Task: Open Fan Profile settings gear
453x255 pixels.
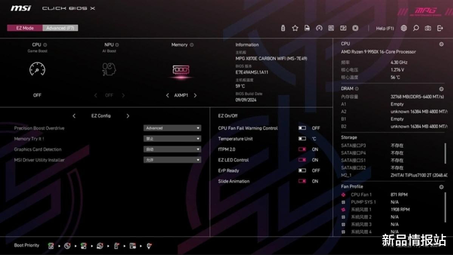Action: coord(441,187)
